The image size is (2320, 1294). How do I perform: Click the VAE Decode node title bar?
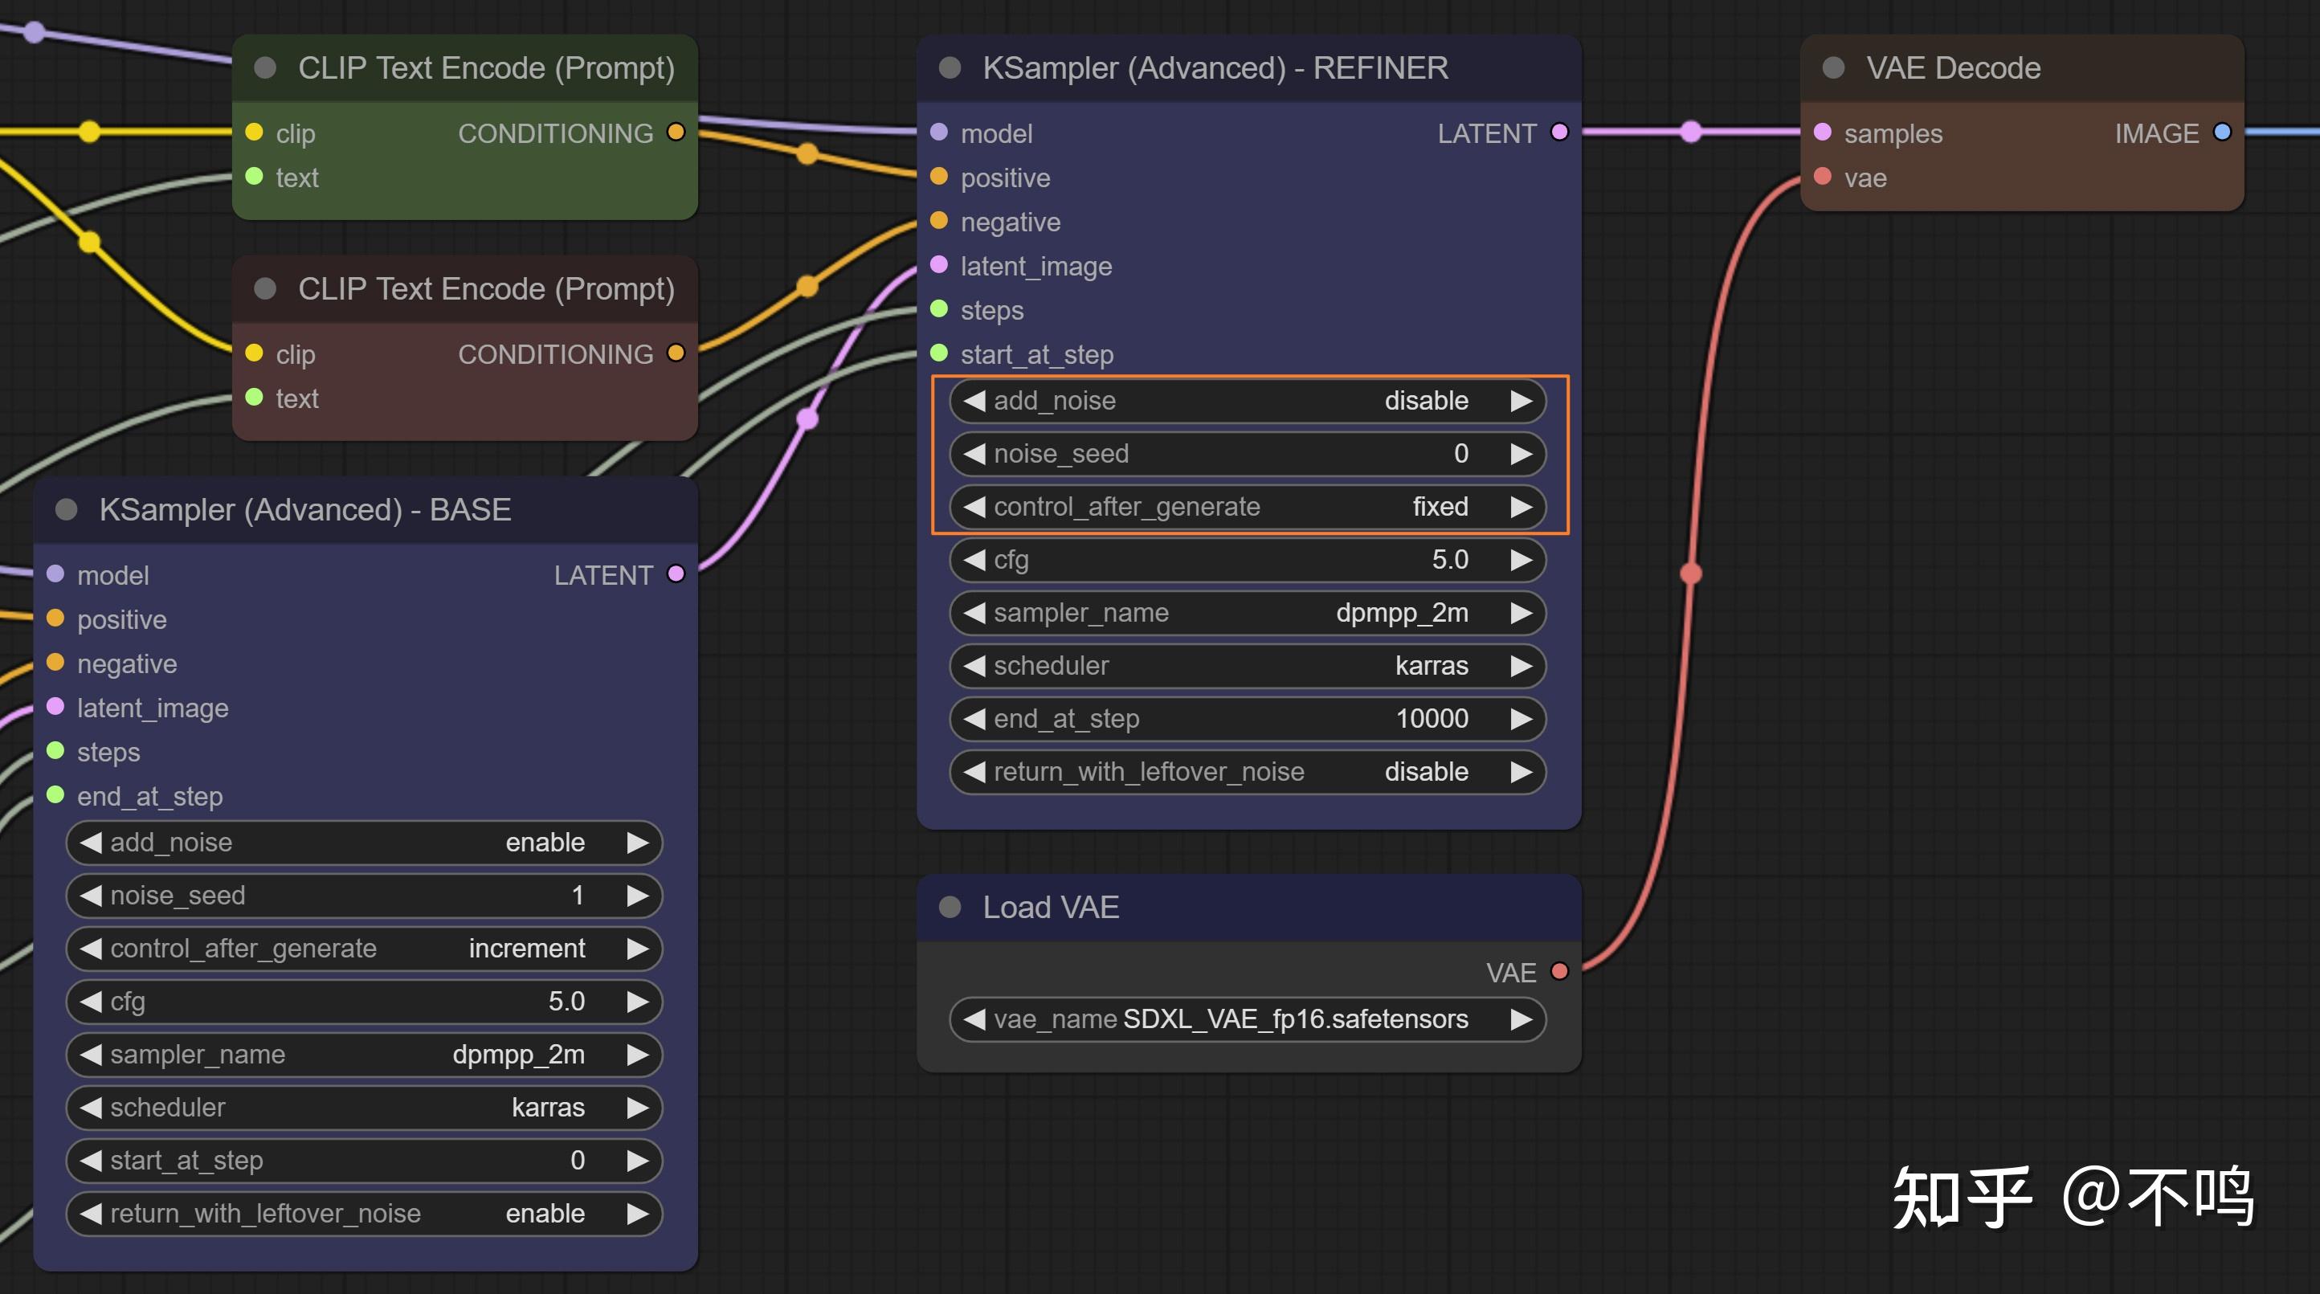point(1953,67)
